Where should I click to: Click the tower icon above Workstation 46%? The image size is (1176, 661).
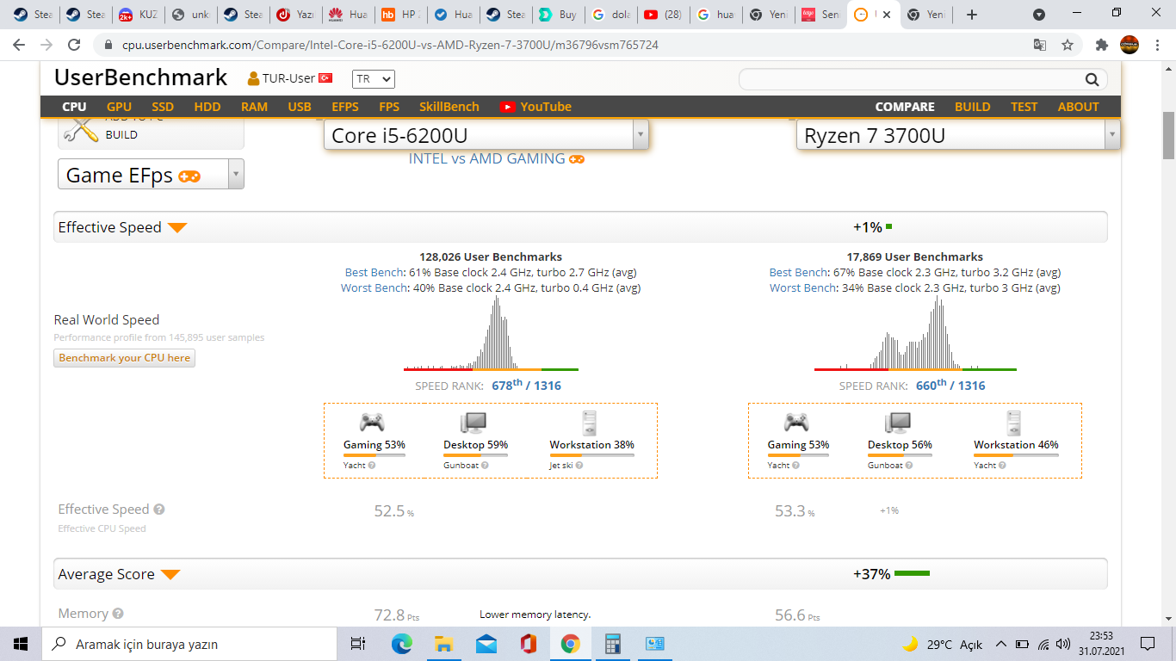[x=1014, y=422]
